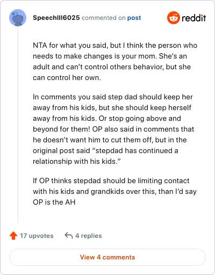Click the final line "OP is the AH"
Viewport: 215px width, 275px height.
[x=54, y=202]
